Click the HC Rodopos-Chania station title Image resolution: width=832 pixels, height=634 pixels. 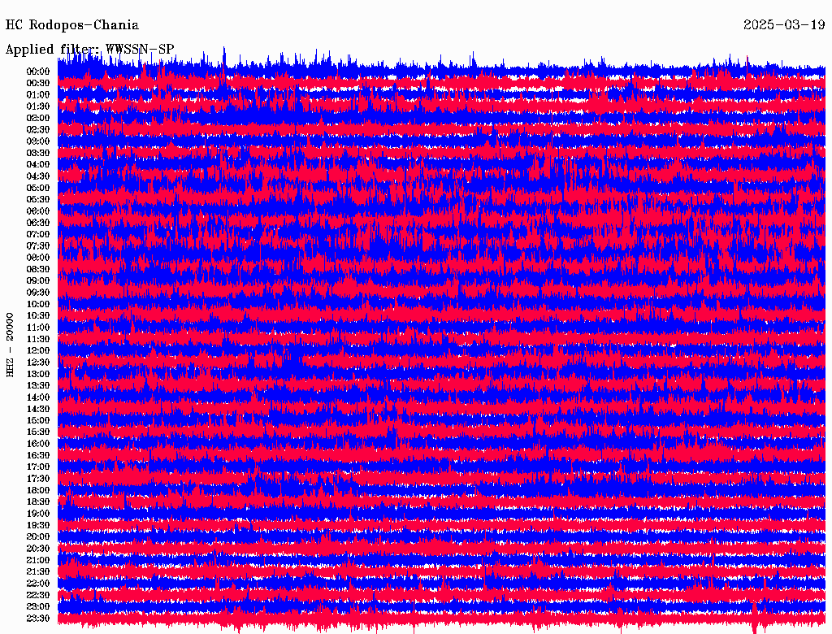click(72, 25)
